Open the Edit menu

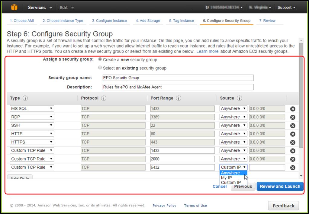(x=67, y=8)
